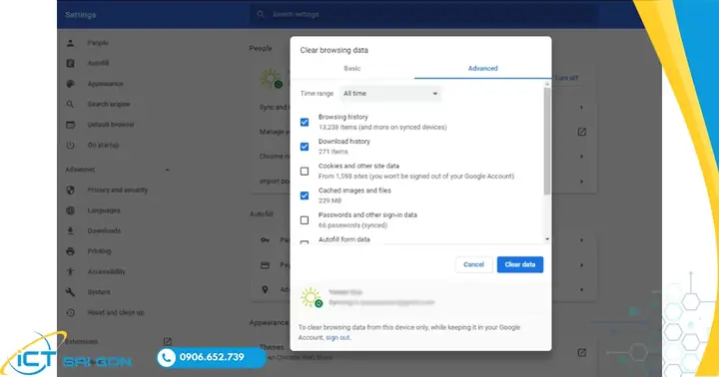Click the 'From 1,598 sites' cookies description
719x377 pixels.
coord(416,177)
